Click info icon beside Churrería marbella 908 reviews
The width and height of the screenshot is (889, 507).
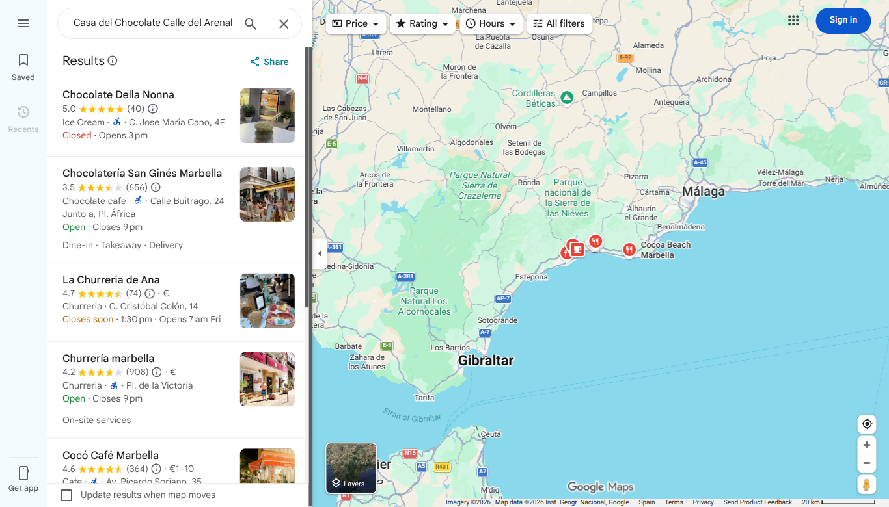[x=157, y=372]
